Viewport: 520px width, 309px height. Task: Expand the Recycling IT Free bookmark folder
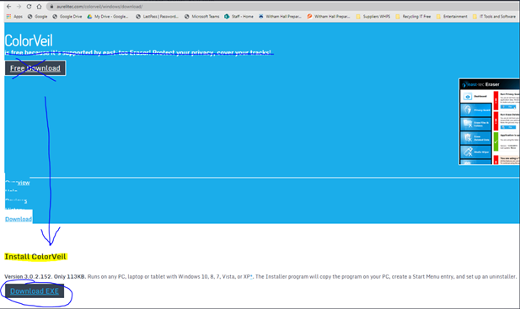pyautogui.click(x=413, y=16)
